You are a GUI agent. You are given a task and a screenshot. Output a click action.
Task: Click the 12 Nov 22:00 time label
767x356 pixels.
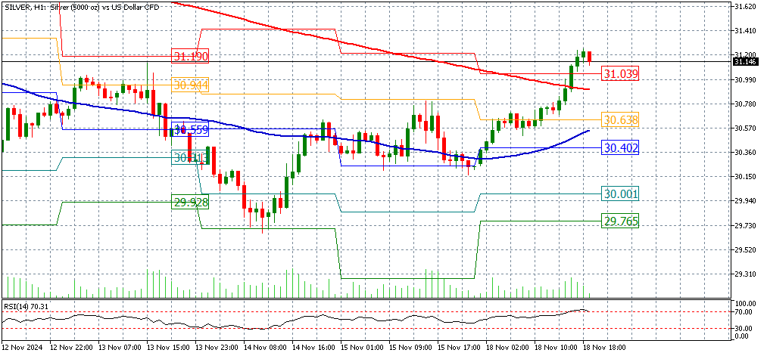(x=71, y=347)
